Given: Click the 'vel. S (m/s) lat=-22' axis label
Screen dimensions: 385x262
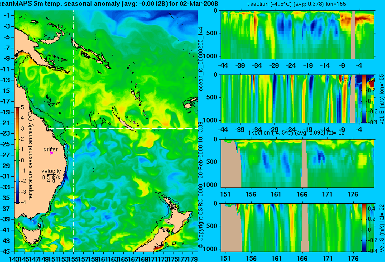Looking at the screenshot, I should 381,228.
